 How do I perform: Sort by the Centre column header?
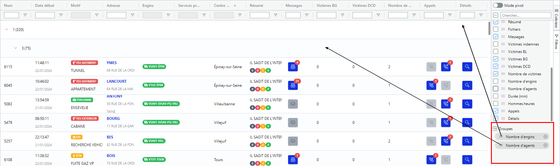[222, 6]
